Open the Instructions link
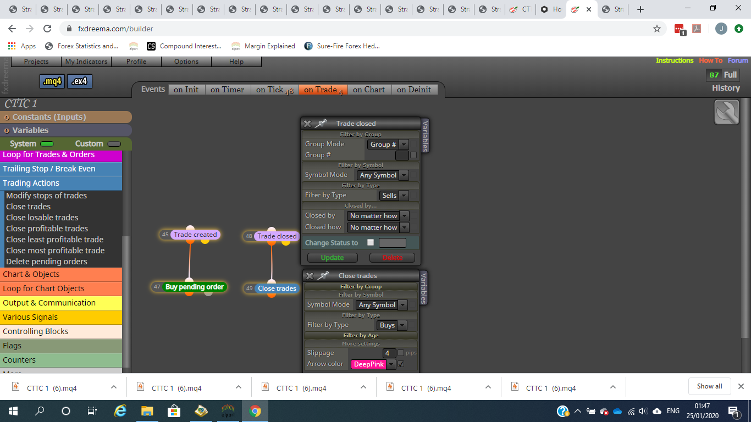This screenshot has width=751, height=422. tap(675, 60)
